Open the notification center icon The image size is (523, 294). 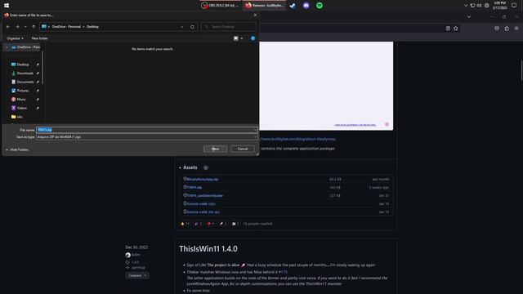[514, 6]
